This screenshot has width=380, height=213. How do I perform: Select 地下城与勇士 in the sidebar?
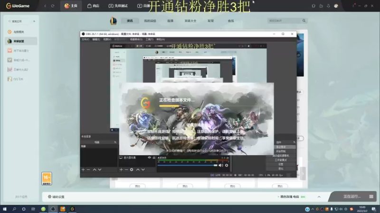coord(21,51)
